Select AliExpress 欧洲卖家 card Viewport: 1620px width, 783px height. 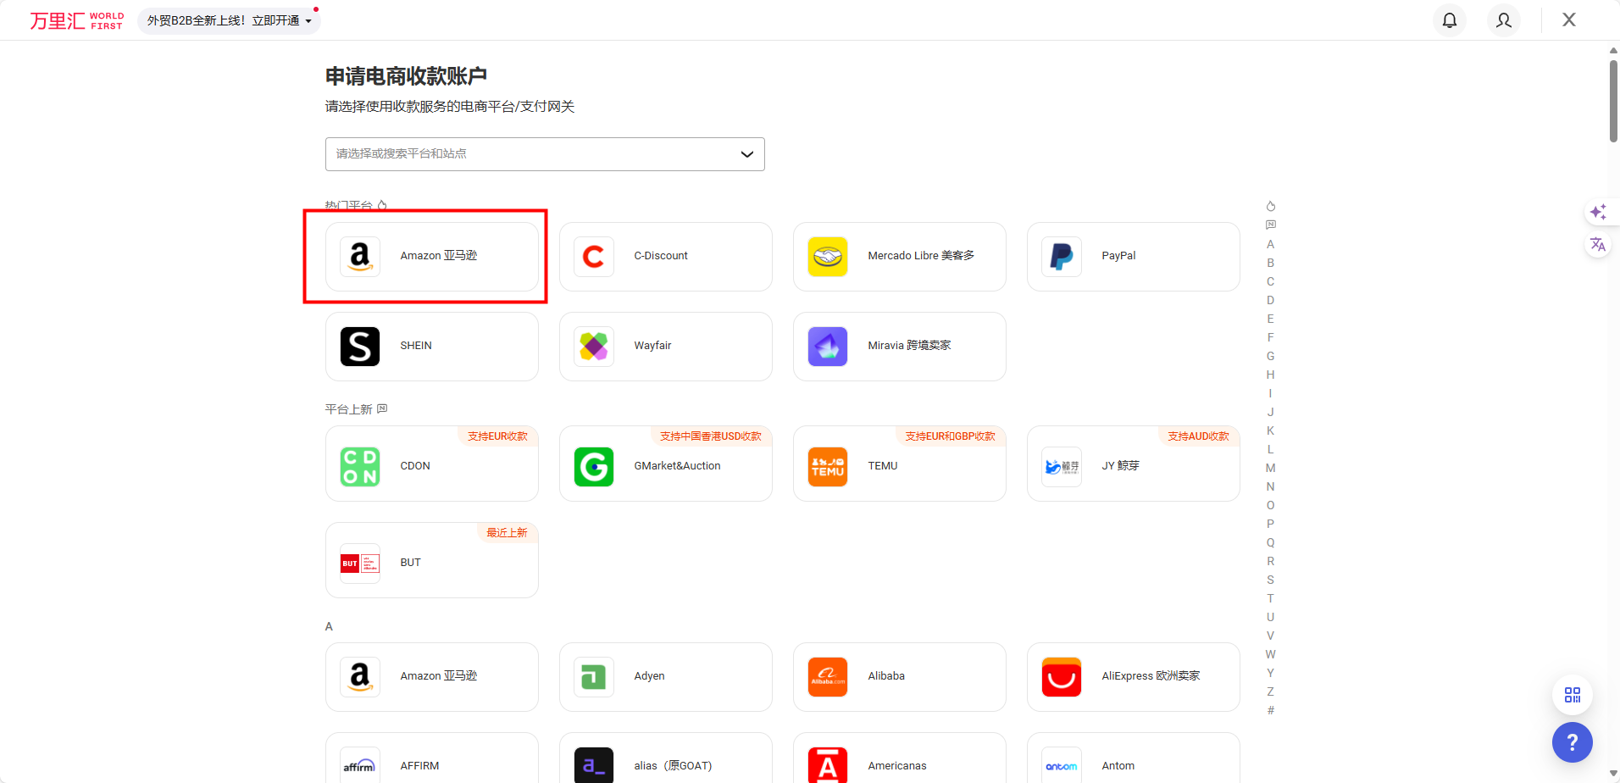1133,677
